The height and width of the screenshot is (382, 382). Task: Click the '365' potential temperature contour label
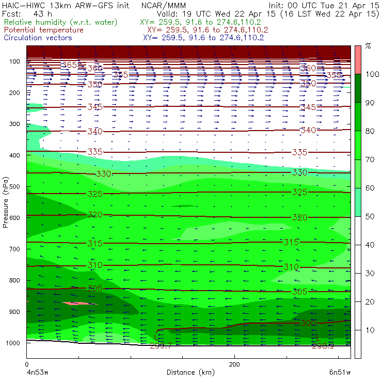(x=70, y=65)
